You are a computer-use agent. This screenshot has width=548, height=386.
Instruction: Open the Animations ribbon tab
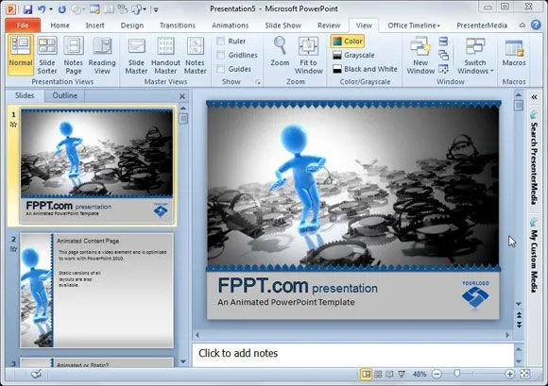pos(230,25)
